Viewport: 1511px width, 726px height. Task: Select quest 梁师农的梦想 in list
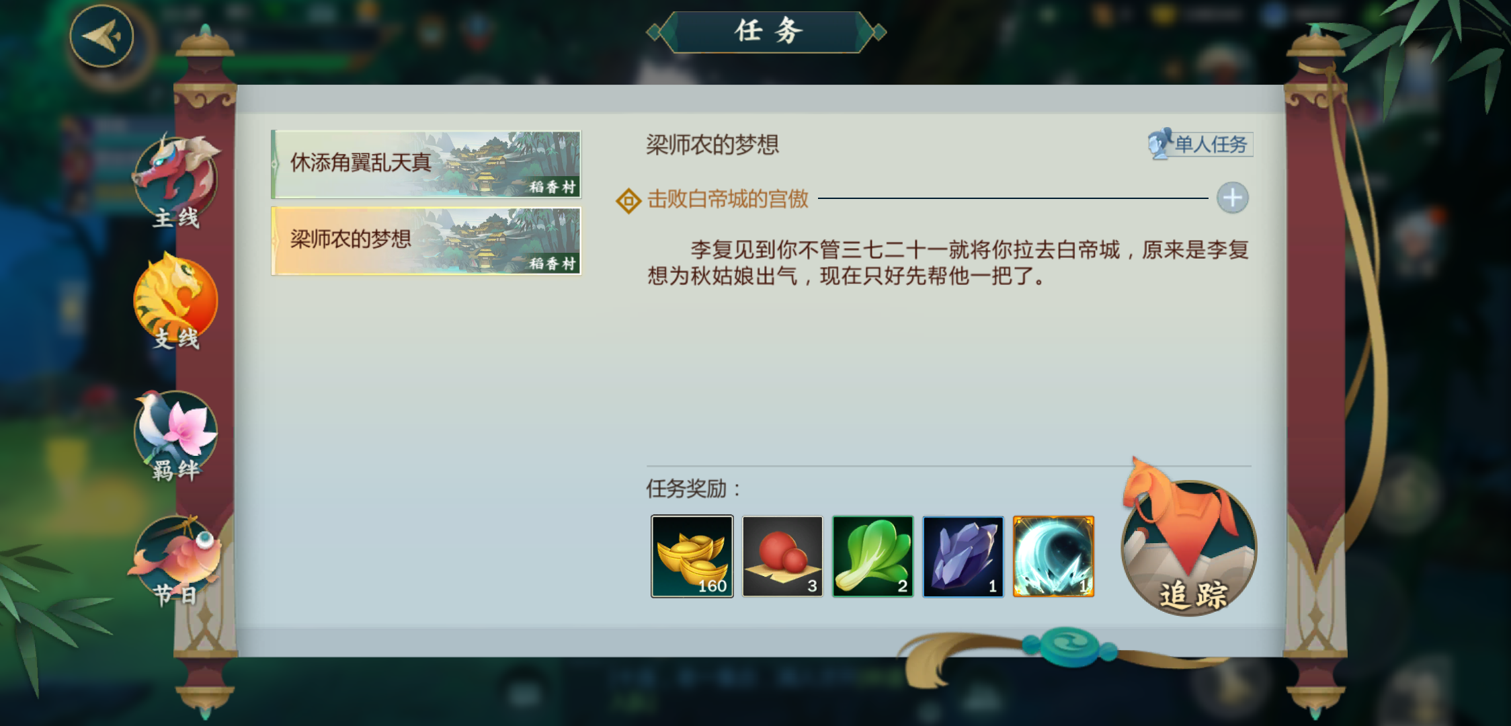pos(426,241)
